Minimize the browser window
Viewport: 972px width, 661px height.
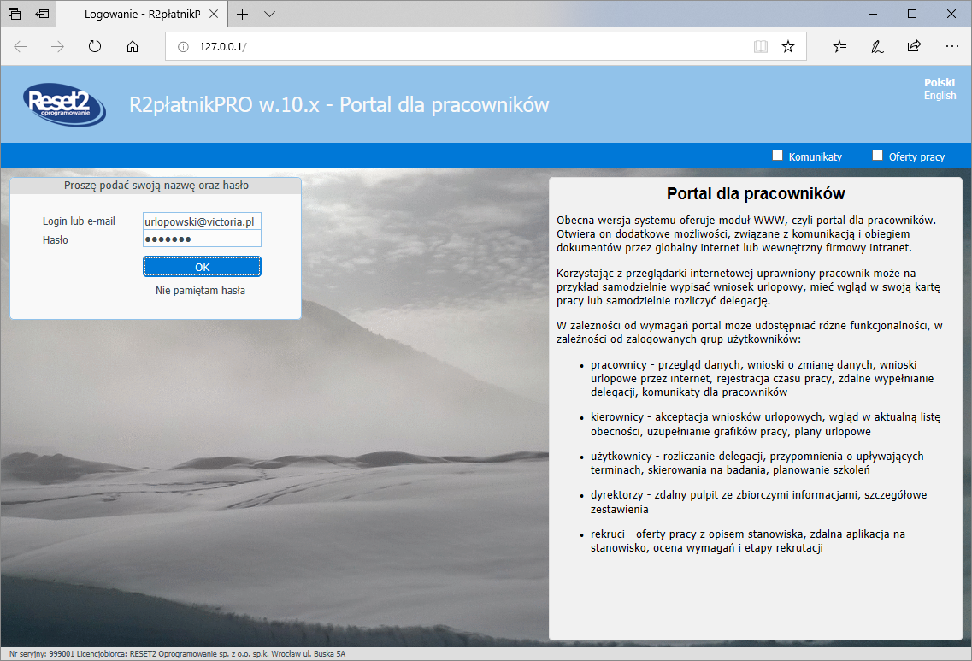pyautogui.click(x=873, y=14)
